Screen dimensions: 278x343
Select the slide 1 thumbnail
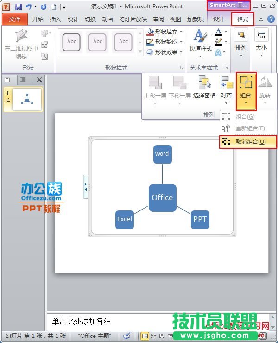coord(27,99)
